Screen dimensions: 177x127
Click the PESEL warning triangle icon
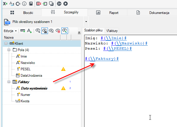pos(63,69)
